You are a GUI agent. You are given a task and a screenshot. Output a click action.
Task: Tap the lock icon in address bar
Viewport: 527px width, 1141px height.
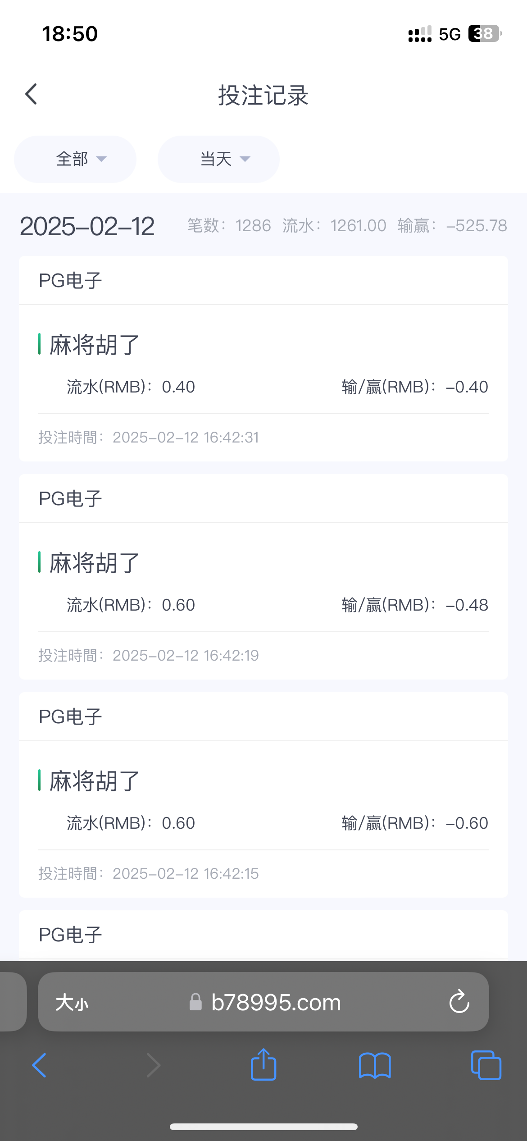(195, 1002)
